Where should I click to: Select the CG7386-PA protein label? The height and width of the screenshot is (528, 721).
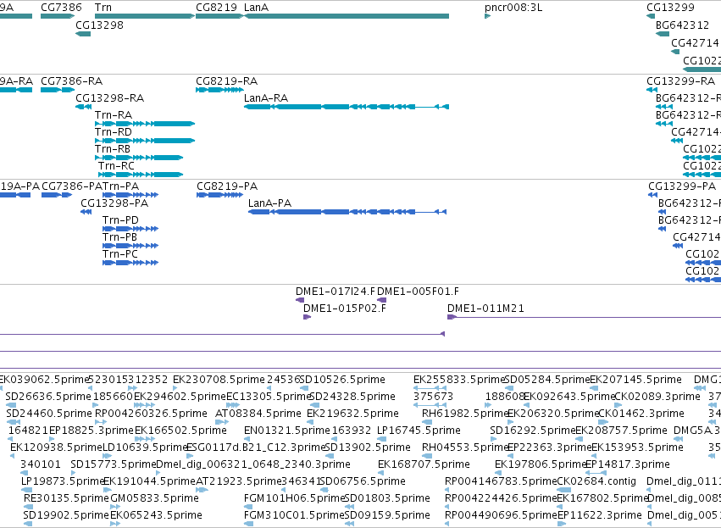pos(72,186)
